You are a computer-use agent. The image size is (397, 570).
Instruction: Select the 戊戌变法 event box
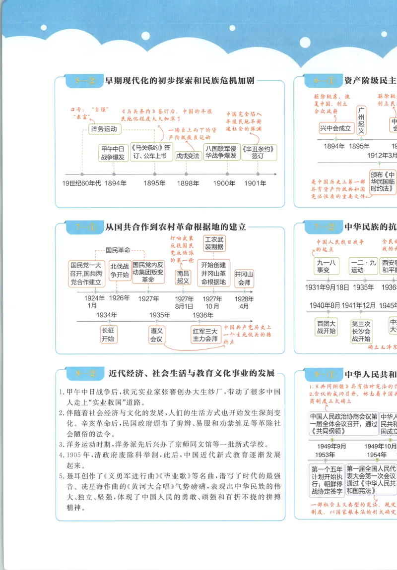[x=188, y=156]
